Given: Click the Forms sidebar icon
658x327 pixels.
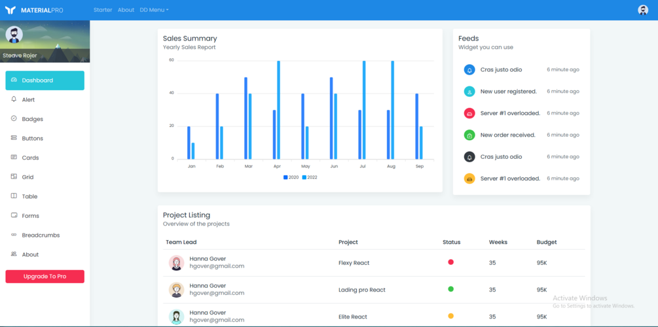Looking at the screenshot, I should pyautogui.click(x=14, y=215).
